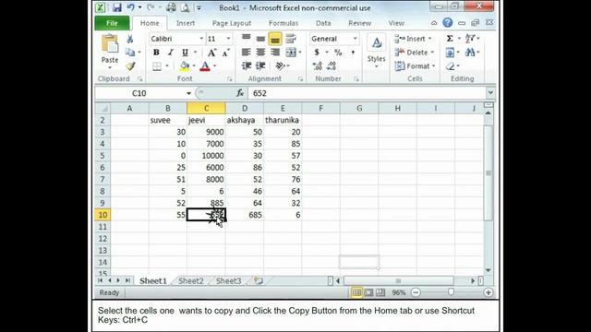This screenshot has width=591, height=332.
Task: Click the Increase Font Size icon
Action: [211, 53]
